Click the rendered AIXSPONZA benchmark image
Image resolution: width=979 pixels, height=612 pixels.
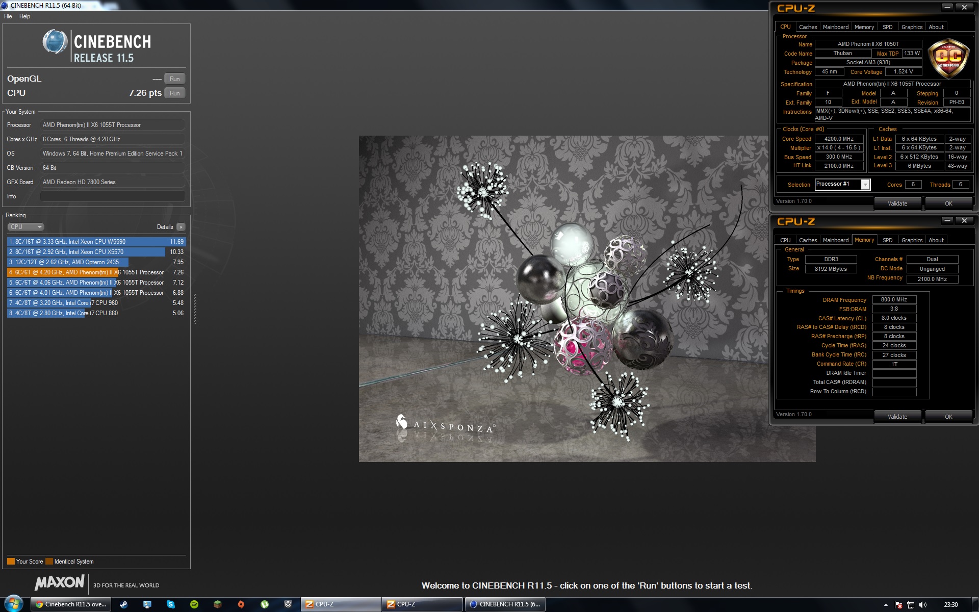pyautogui.click(x=587, y=299)
